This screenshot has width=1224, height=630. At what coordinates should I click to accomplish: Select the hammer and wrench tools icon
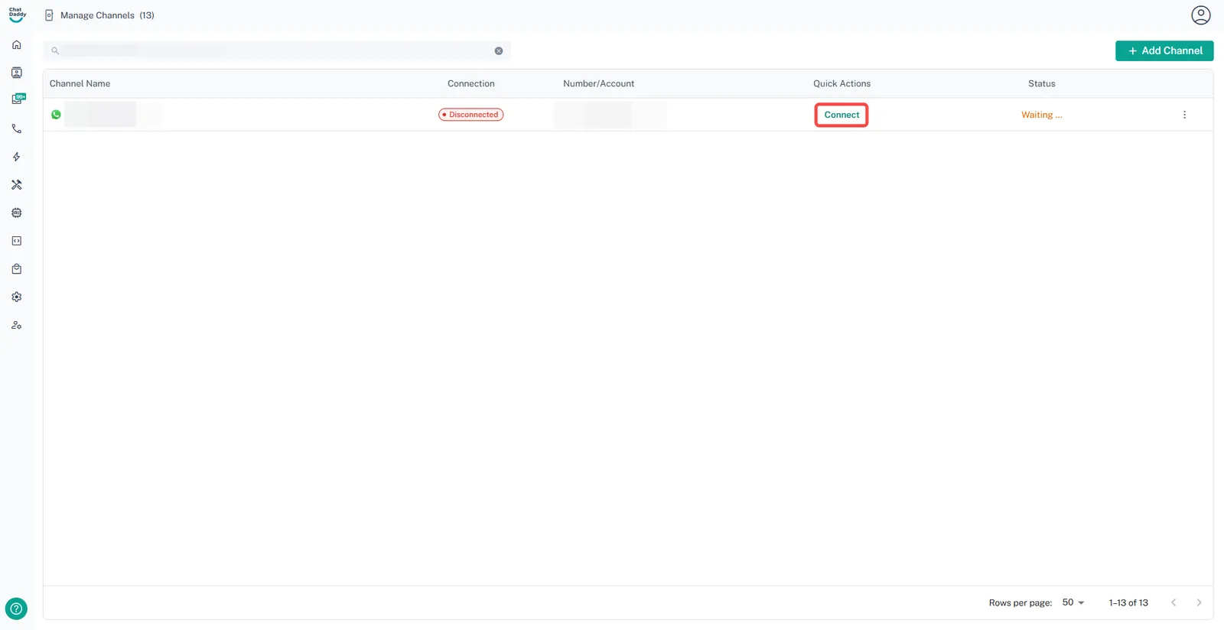point(16,185)
